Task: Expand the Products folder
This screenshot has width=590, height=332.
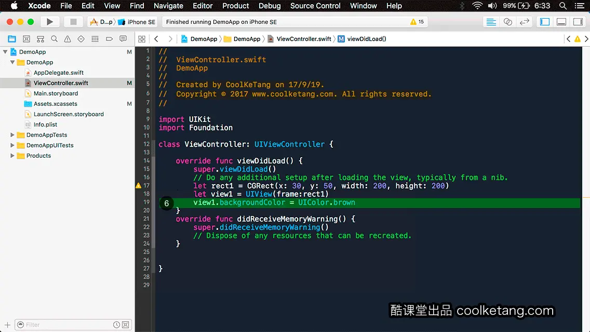Action: tap(12, 155)
